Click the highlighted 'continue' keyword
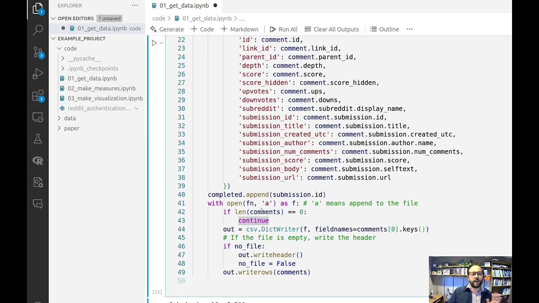Screen dimensions: 539x303 point(253,221)
